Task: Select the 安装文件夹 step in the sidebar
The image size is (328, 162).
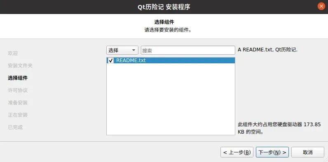Action: tap(20, 66)
